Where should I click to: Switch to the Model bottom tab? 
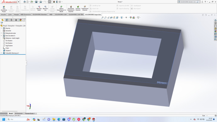(11, 114)
